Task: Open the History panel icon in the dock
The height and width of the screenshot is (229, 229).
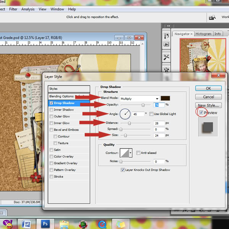Action: click(x=166, y=36)
